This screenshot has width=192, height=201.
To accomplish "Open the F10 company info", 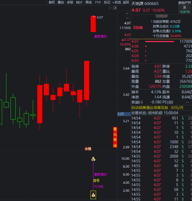I will coord(98,2).
